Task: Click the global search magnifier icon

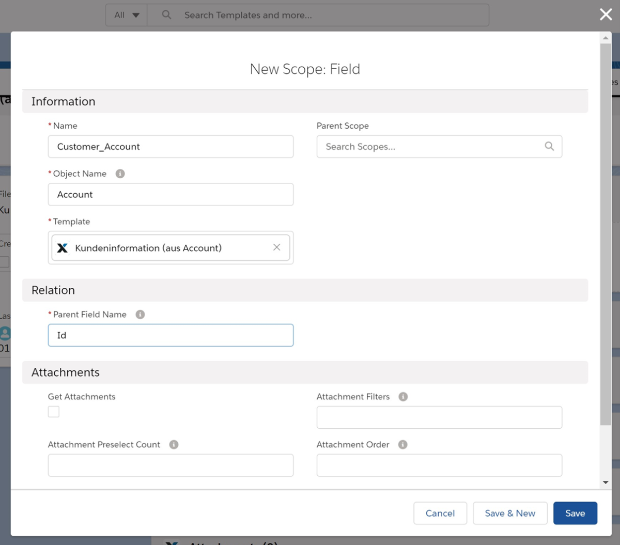Action: 166,15
